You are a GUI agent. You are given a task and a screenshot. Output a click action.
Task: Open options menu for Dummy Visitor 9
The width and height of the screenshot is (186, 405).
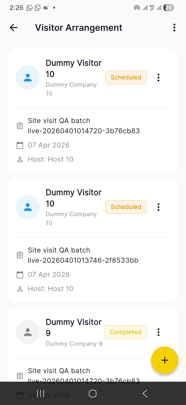158,332
